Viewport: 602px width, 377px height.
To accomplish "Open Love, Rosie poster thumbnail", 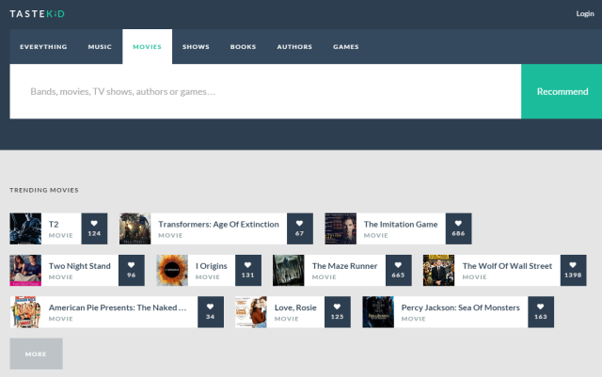I will pos(251,312).
